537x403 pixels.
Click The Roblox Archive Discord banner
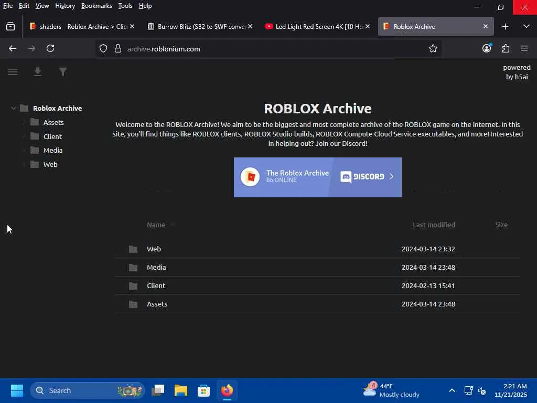(x=317, y=177)
